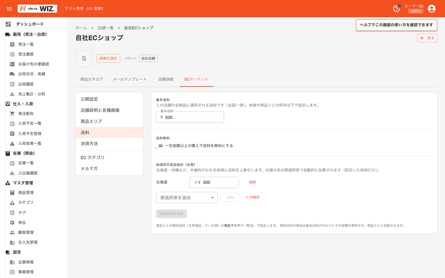This screenshot has width=445, height=278.
Task: Toggle free shipping above a set amount
Action: coord(159,146)
